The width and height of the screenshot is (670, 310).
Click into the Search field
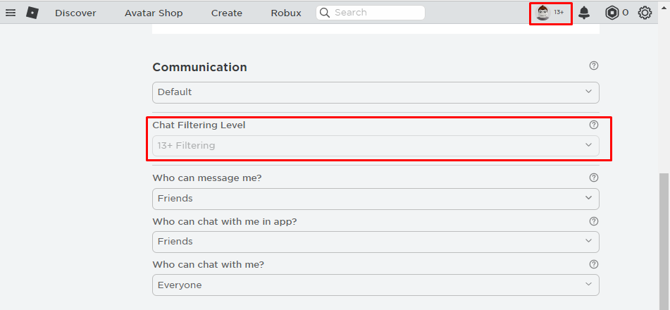(371, 13)
